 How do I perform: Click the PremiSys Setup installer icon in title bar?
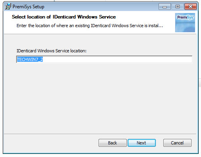pyautogui.click(x=8, y=6)
